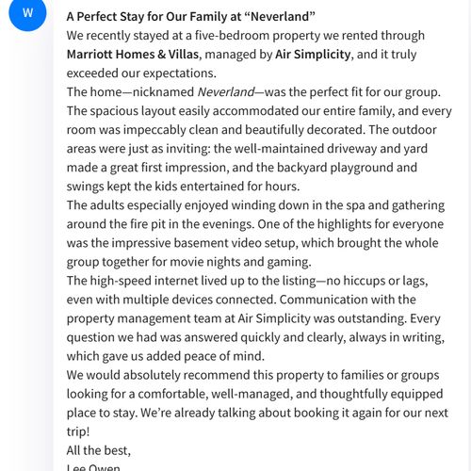
Task: Click 'swings kept the kids entertained' line
Action: point(183,187)
